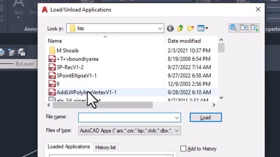Click the 12/9/2003 2:56 PM date cell
The width and height of the screenshot is (280, 157).
pyautogui.click(x=189, y=84)
